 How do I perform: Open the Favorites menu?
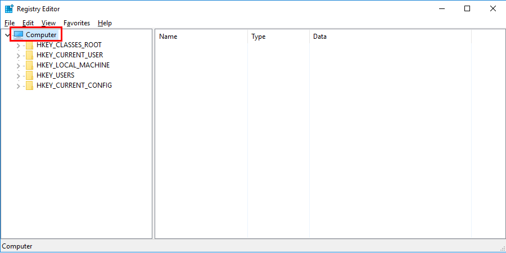(77, 23)
